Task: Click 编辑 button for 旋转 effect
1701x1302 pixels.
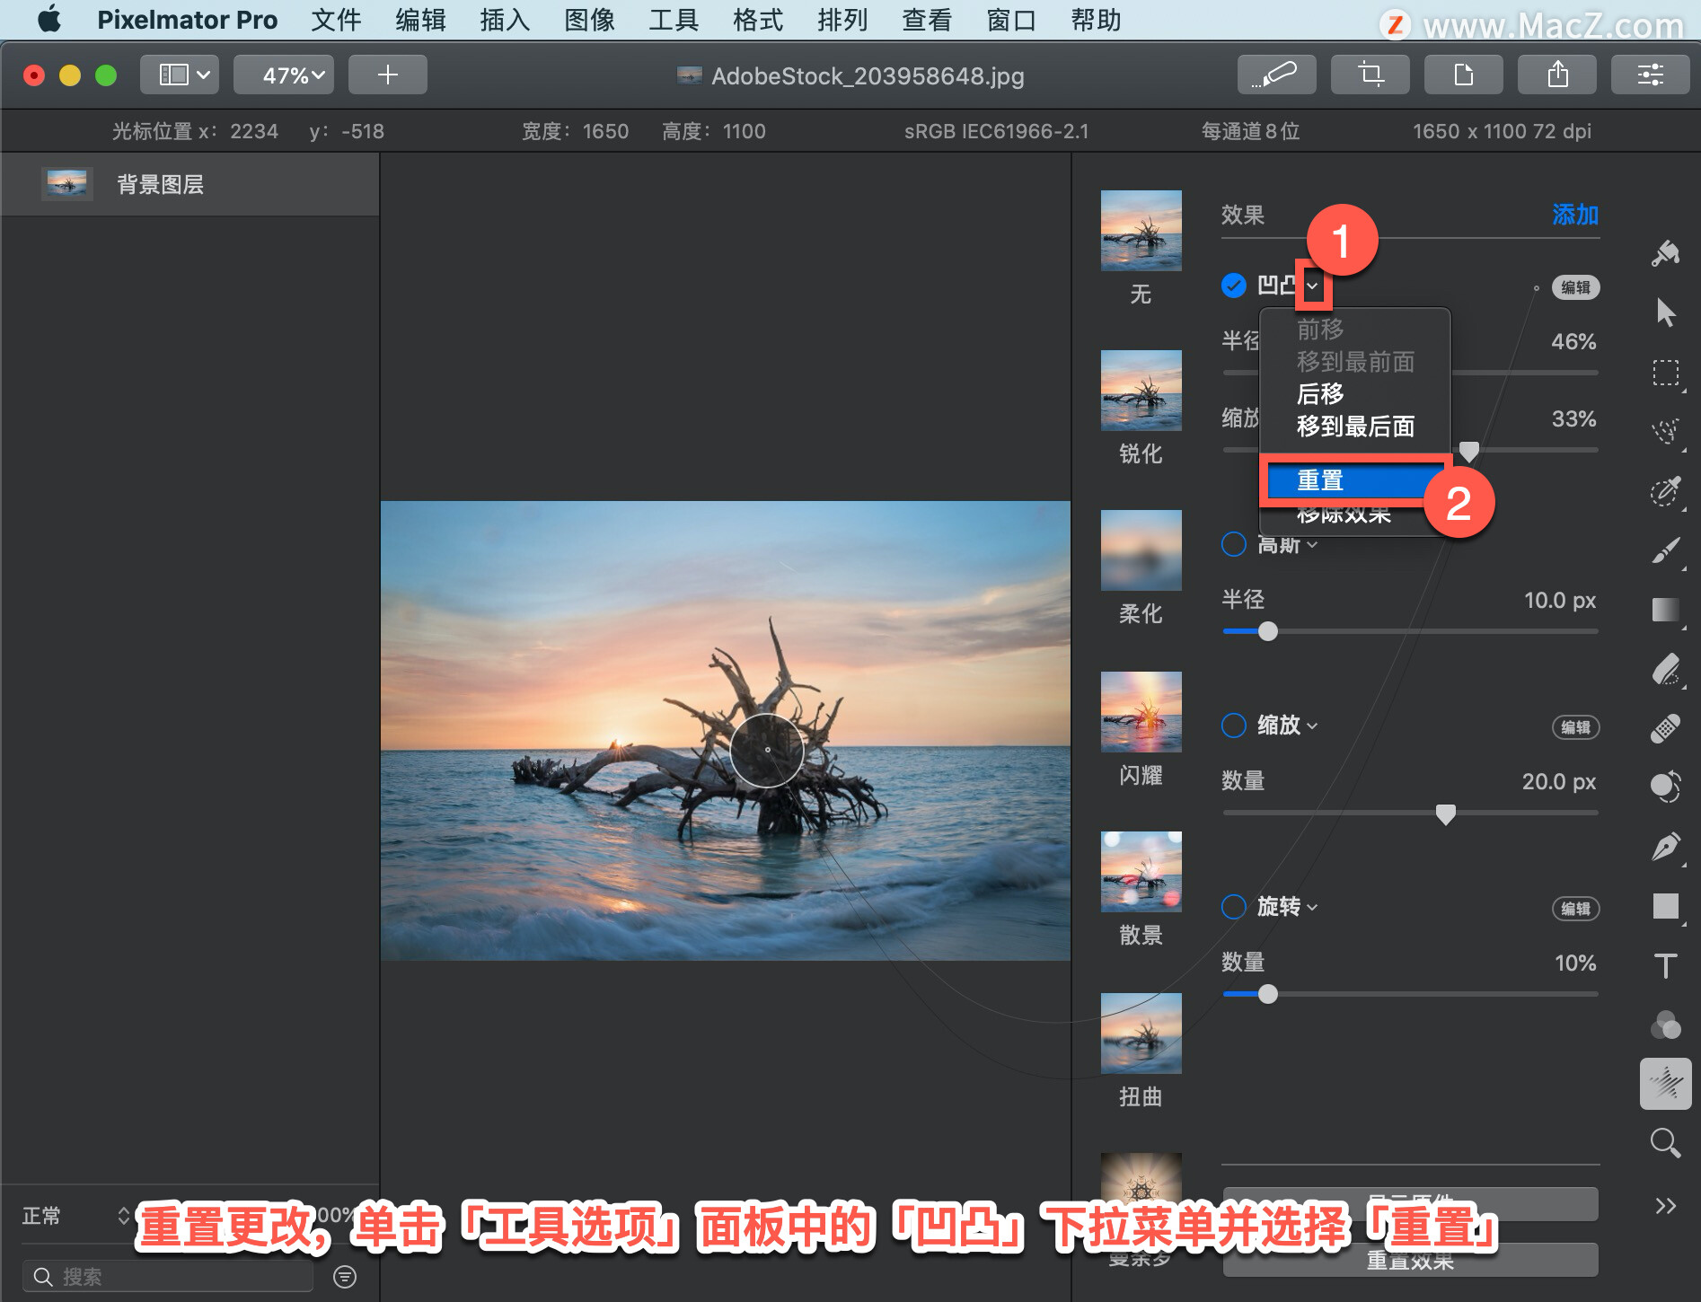Action: point(1575,909)
